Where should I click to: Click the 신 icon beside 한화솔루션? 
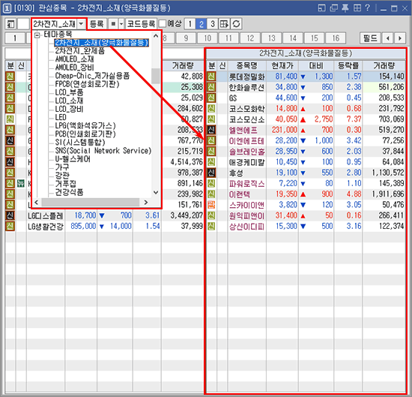pyautogui.click(x=211, y=87)
